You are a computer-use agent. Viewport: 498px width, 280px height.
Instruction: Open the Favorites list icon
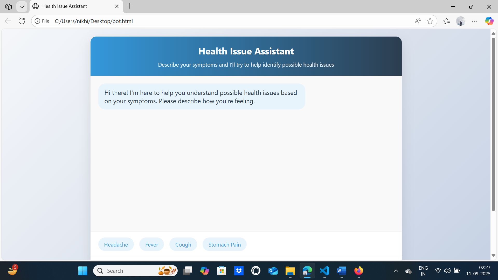[447, 21]
